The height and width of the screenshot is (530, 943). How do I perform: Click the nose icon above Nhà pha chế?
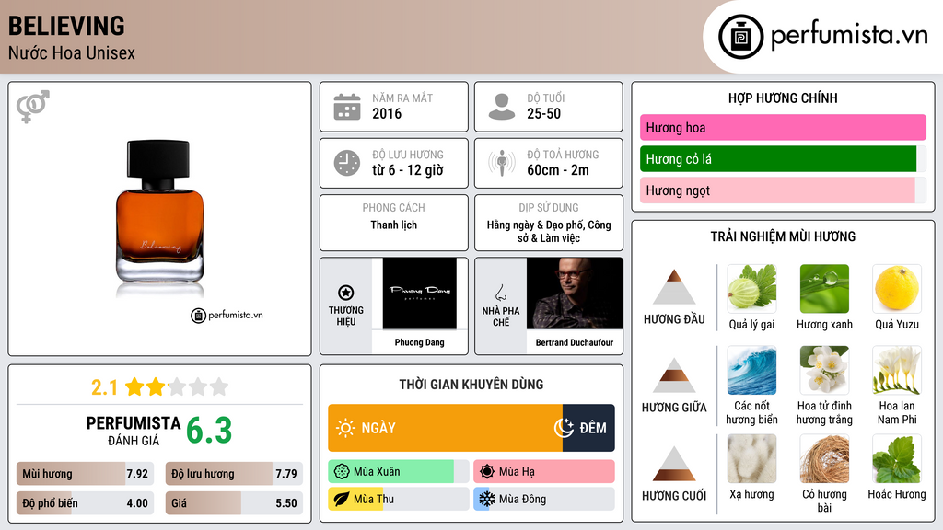pyautogui.click(x=500, y=293)
